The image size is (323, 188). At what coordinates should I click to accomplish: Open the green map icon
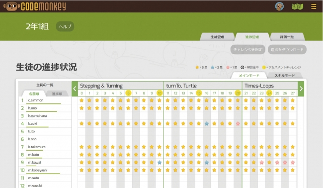pyautogui.click(x=298, y=6)
